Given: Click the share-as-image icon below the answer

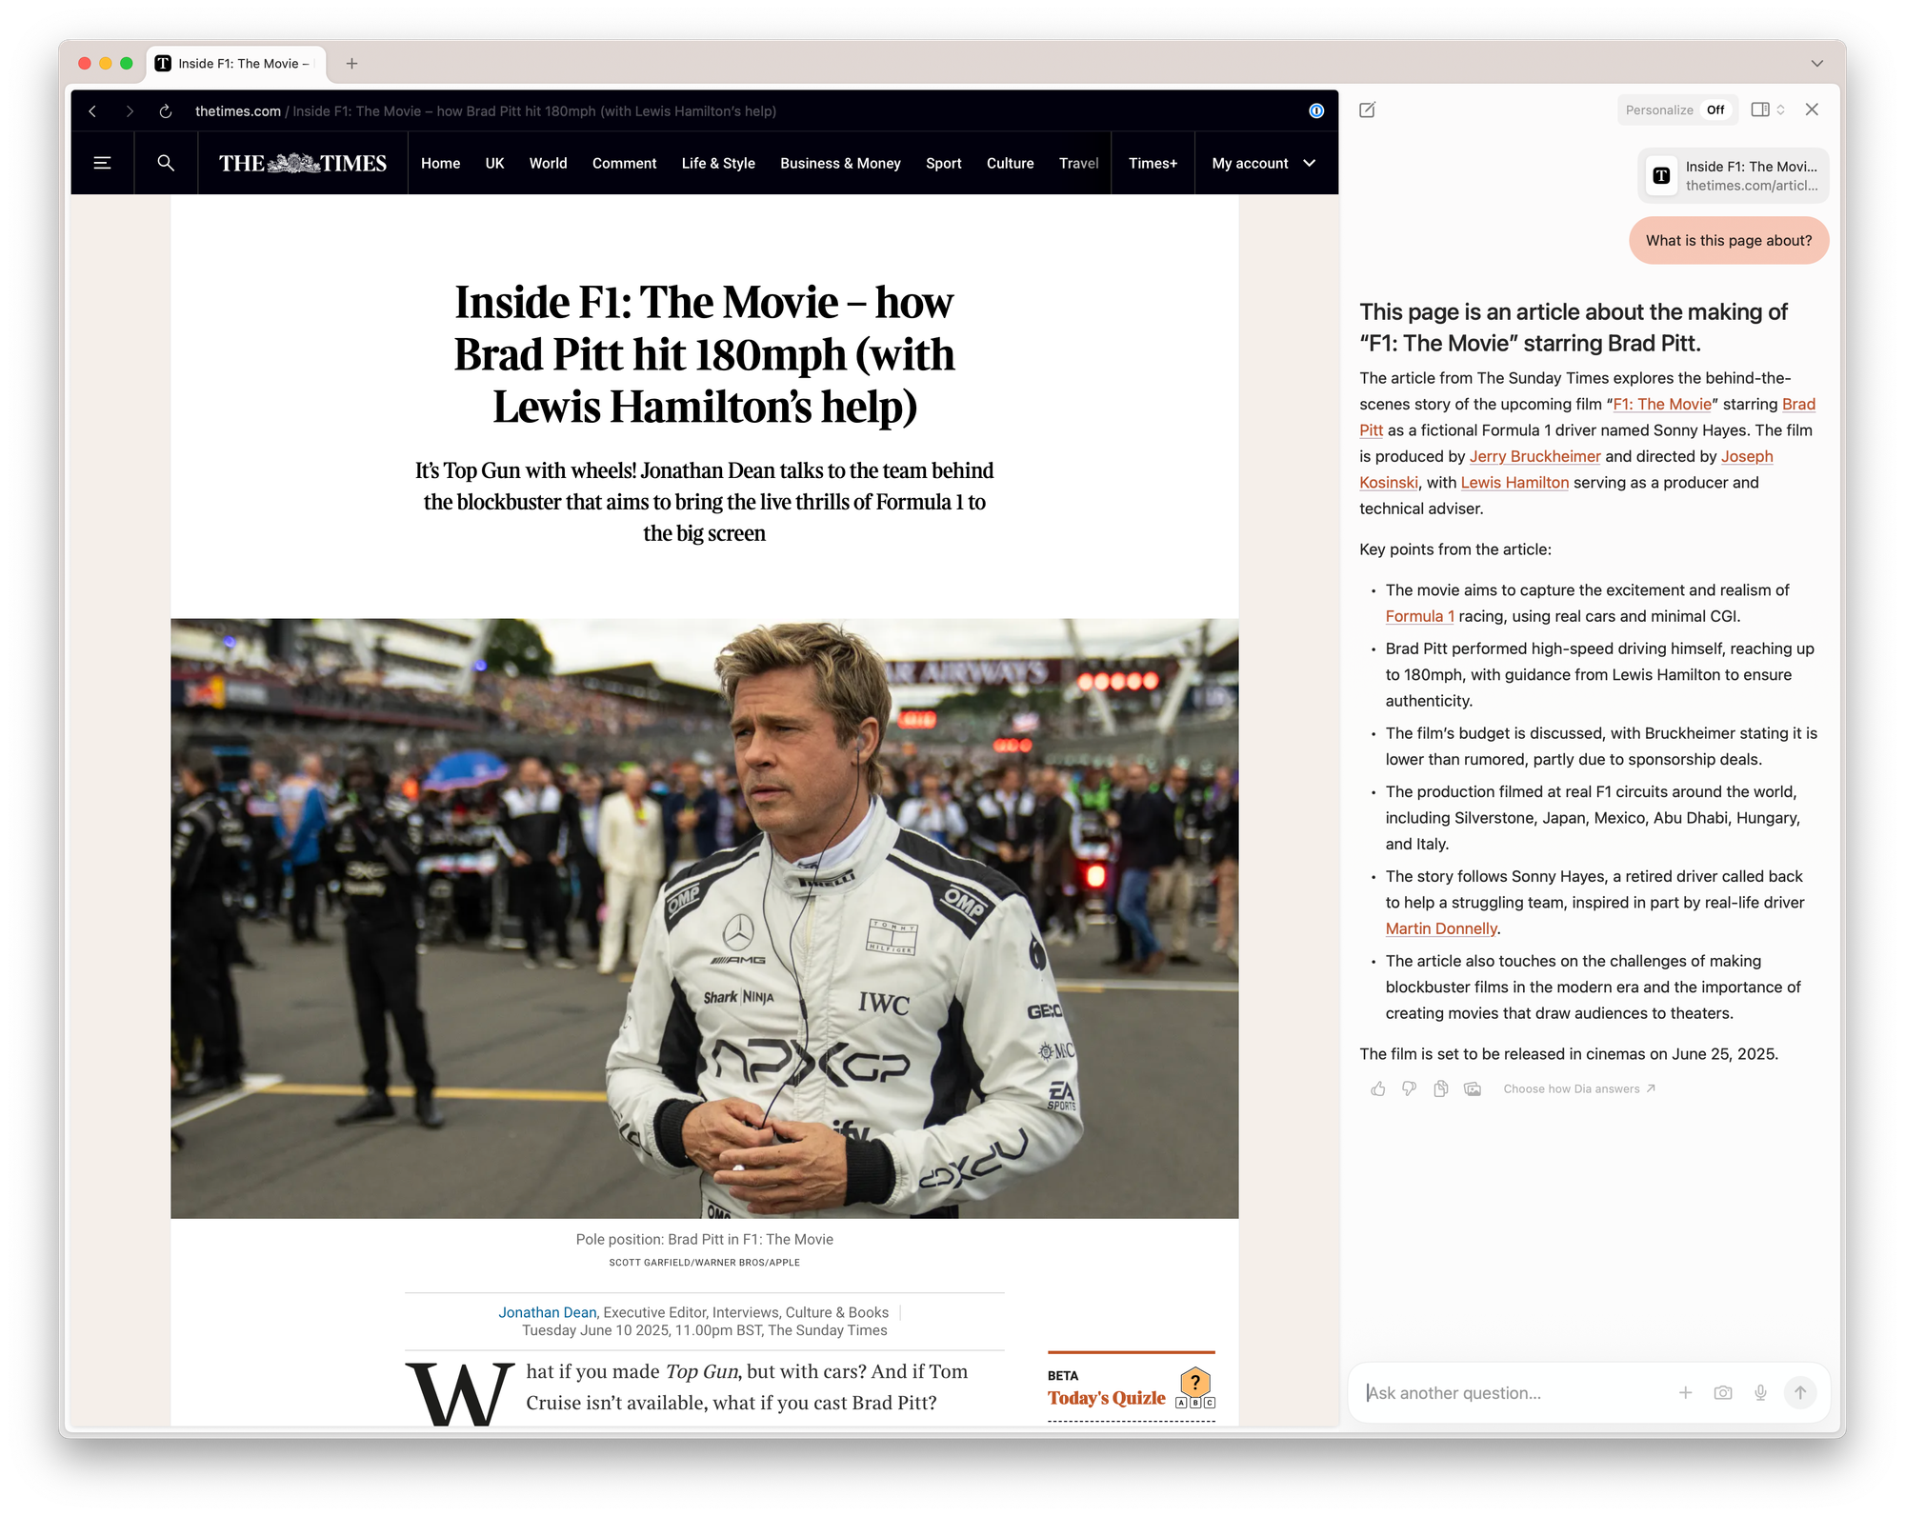Looking at the screenshot, I should (1473, 1088).
